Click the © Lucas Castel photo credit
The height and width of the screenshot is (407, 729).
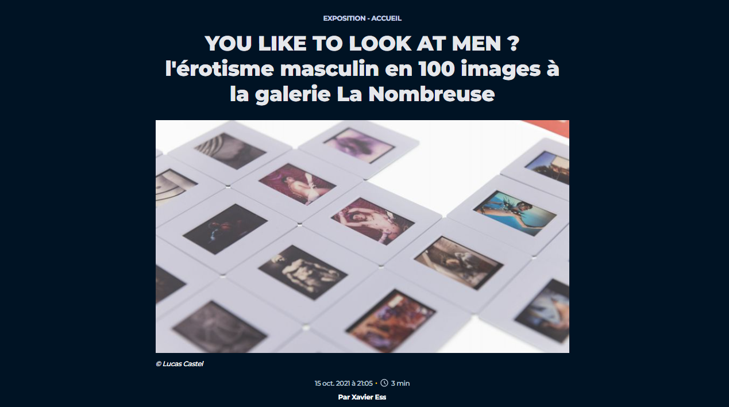pyautogui.click(x=179, y=364)
